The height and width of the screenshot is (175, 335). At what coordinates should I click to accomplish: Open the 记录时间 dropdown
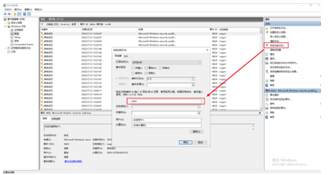(199, 62)
